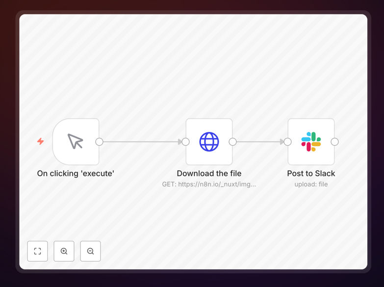Click the zoom in magnifier button
Viewport: 384px width, 287px height.
pyautogui.click(x=64, y=251)
